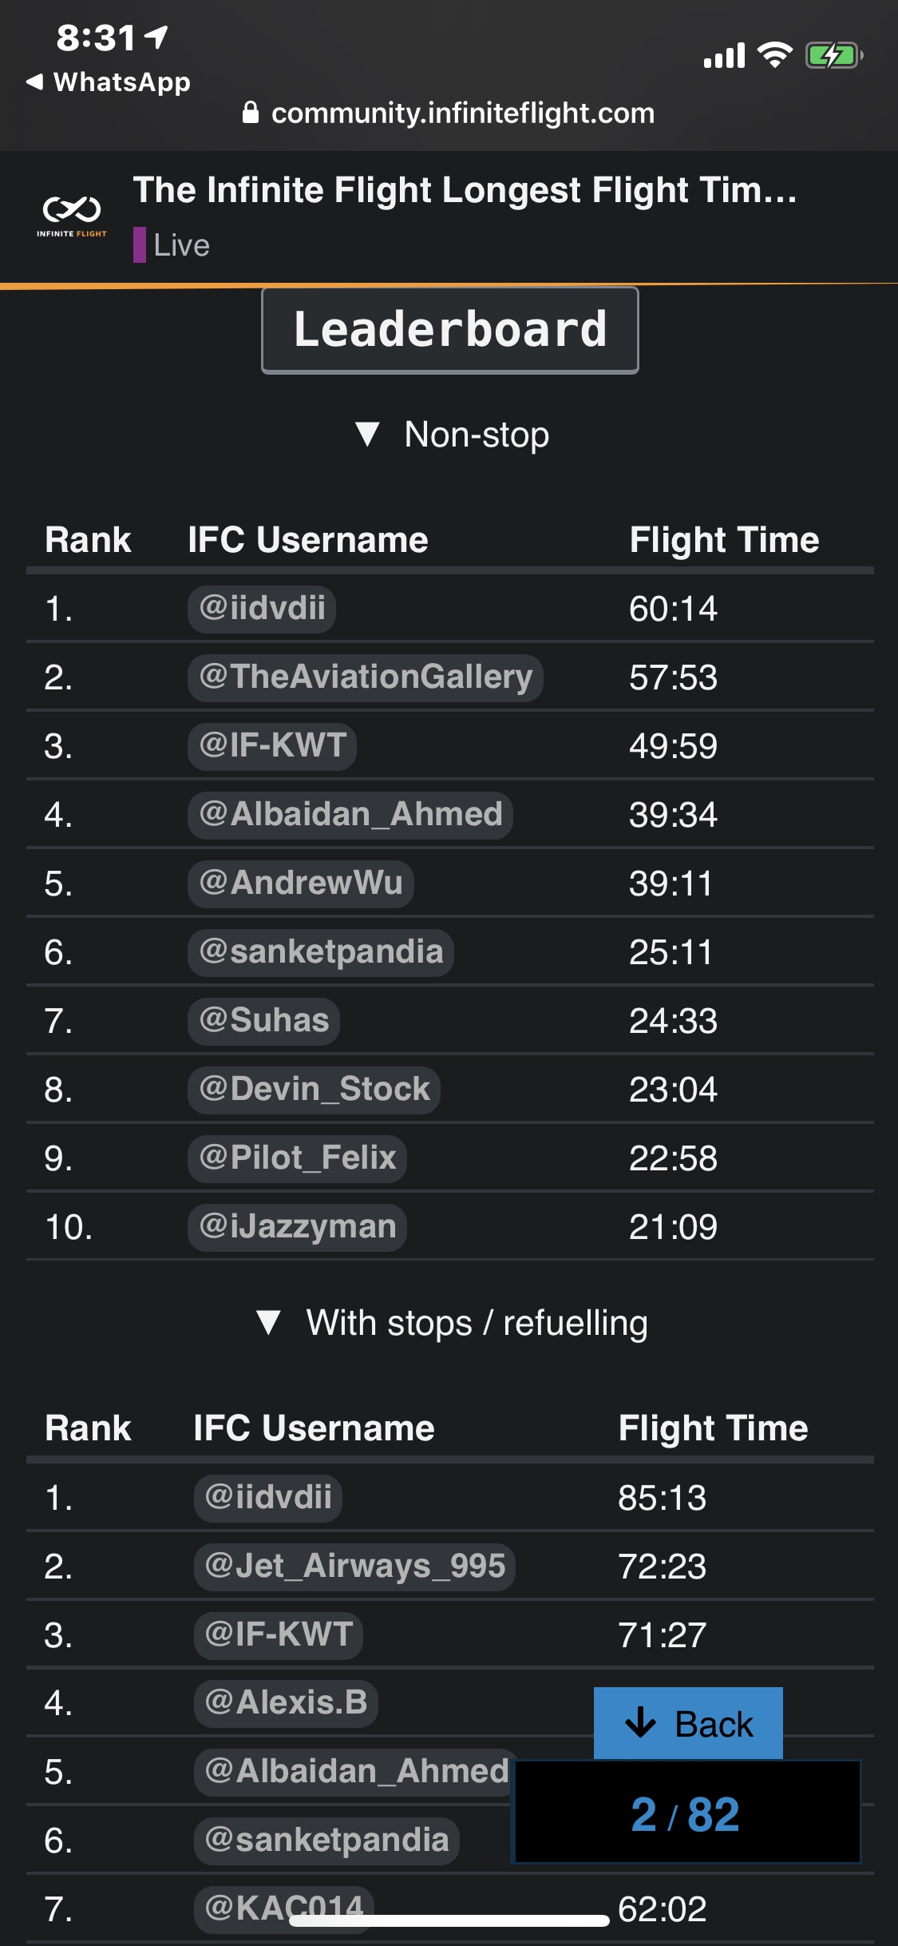Tap the community.infiniteflight.com address bar

coord(462,113)
